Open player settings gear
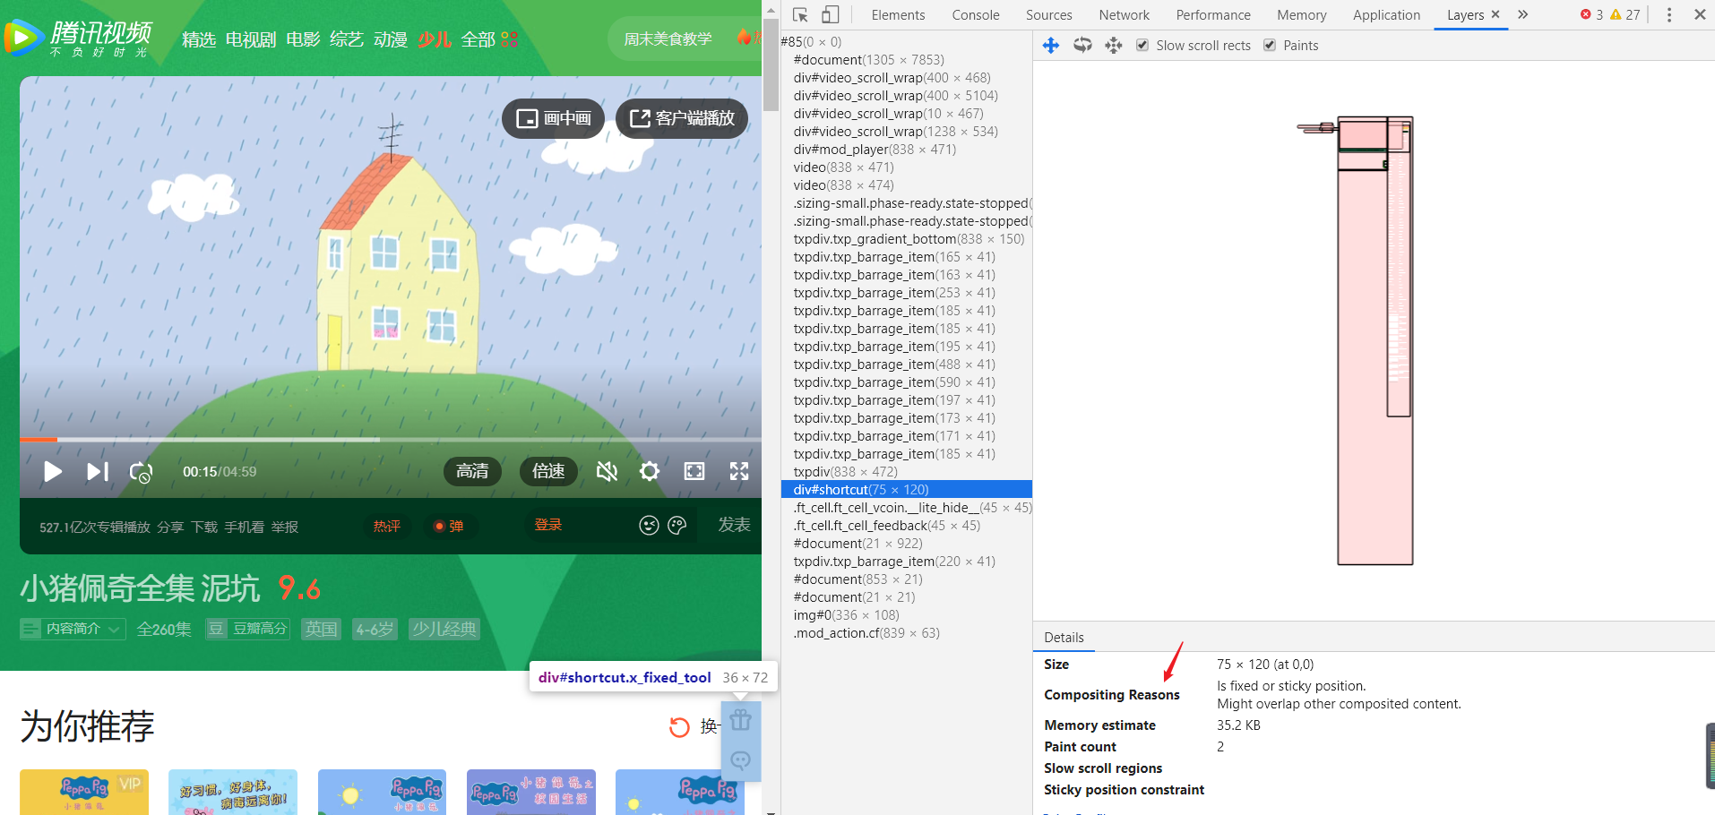Viewport: 1715px width, 815px height. point(650,471)
